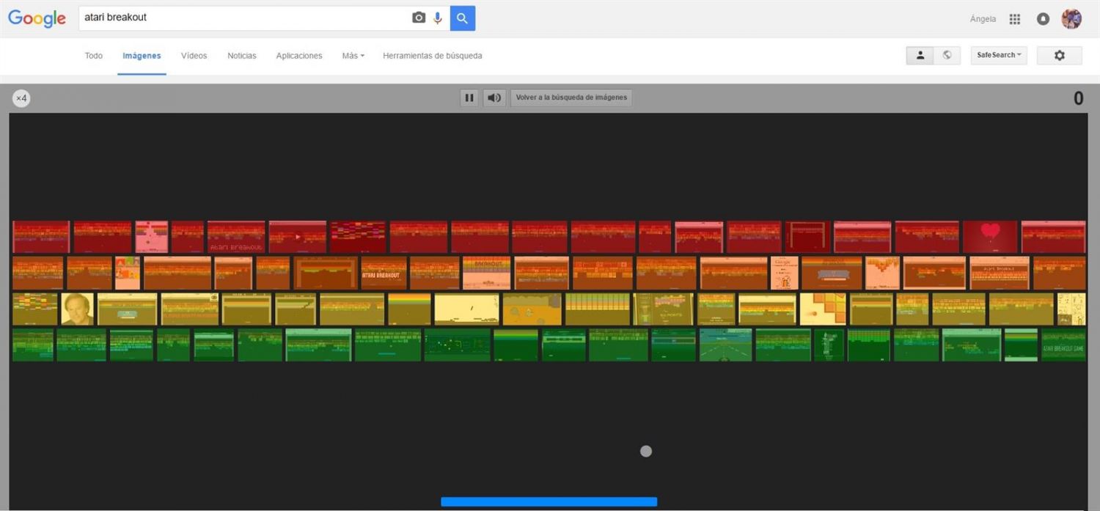Screen dimensions: 1100x511
Task: Open the Google apps grid icon
Action: (1015, 19)
